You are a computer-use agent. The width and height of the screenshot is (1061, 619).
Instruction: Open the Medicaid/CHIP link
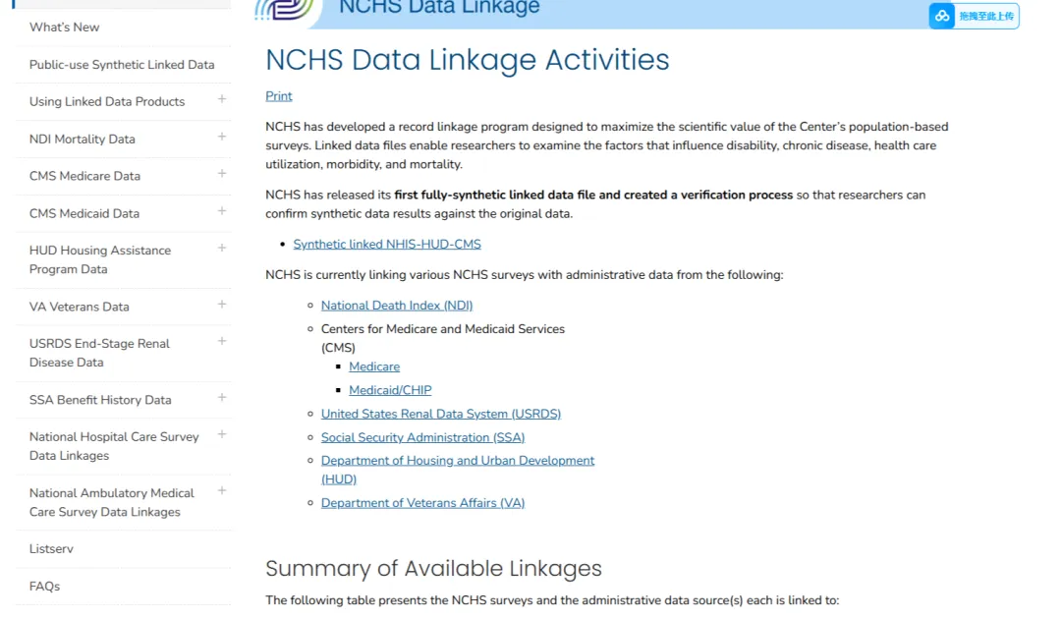coord(390,390)
